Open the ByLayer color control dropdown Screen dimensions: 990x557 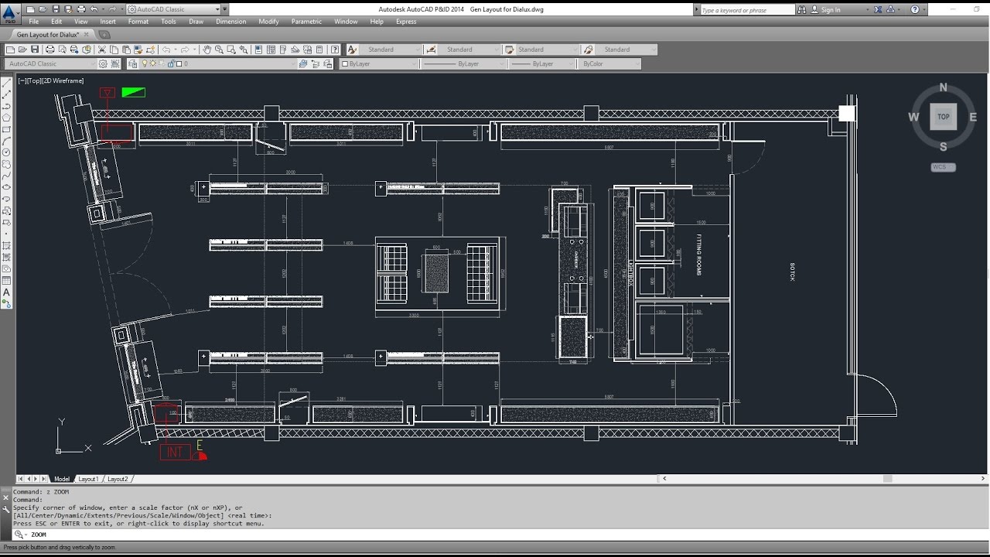(379, 64)
